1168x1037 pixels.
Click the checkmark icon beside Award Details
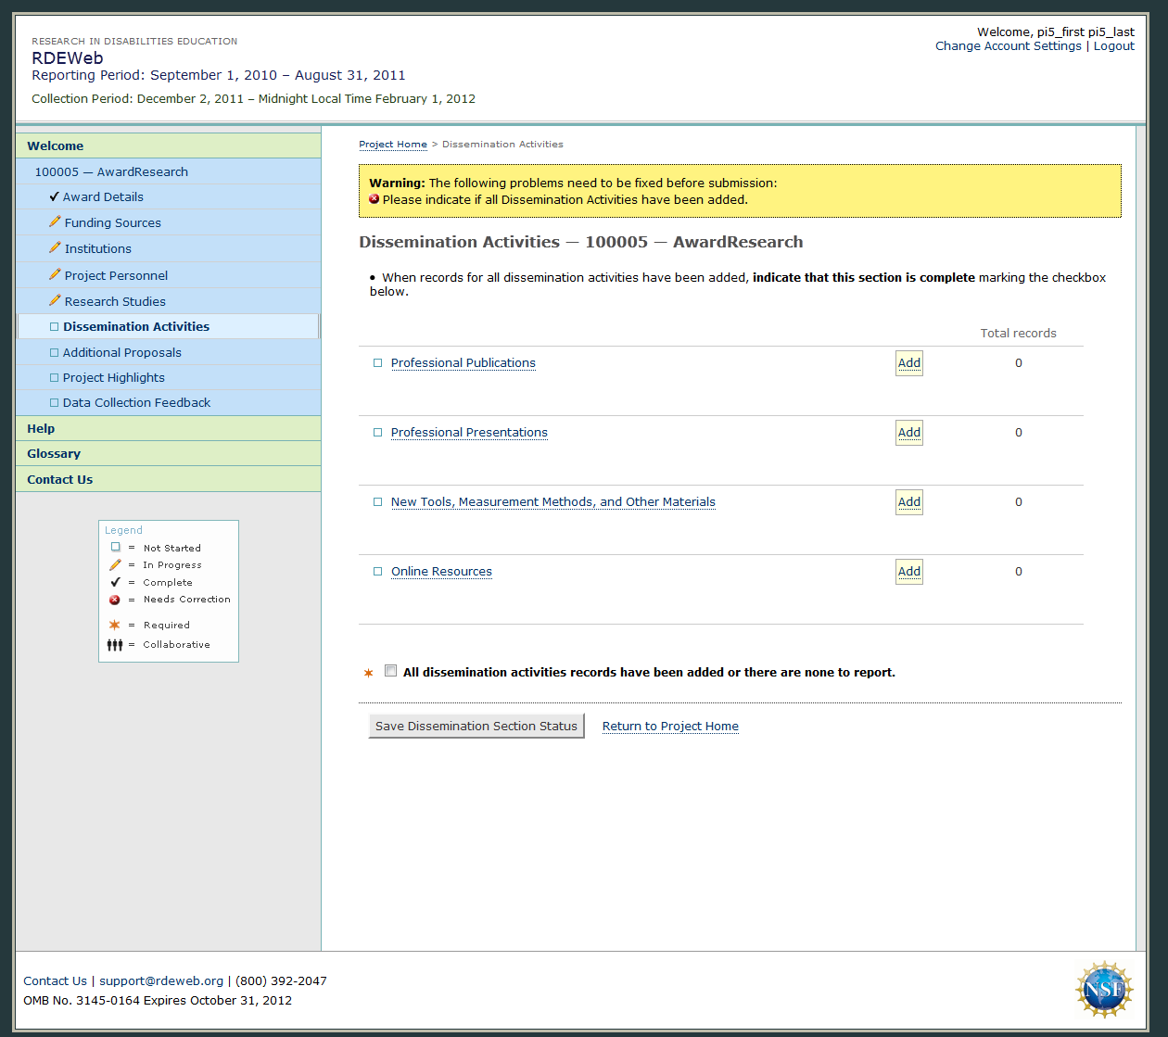pyautogui.click(x=55, y=196)
